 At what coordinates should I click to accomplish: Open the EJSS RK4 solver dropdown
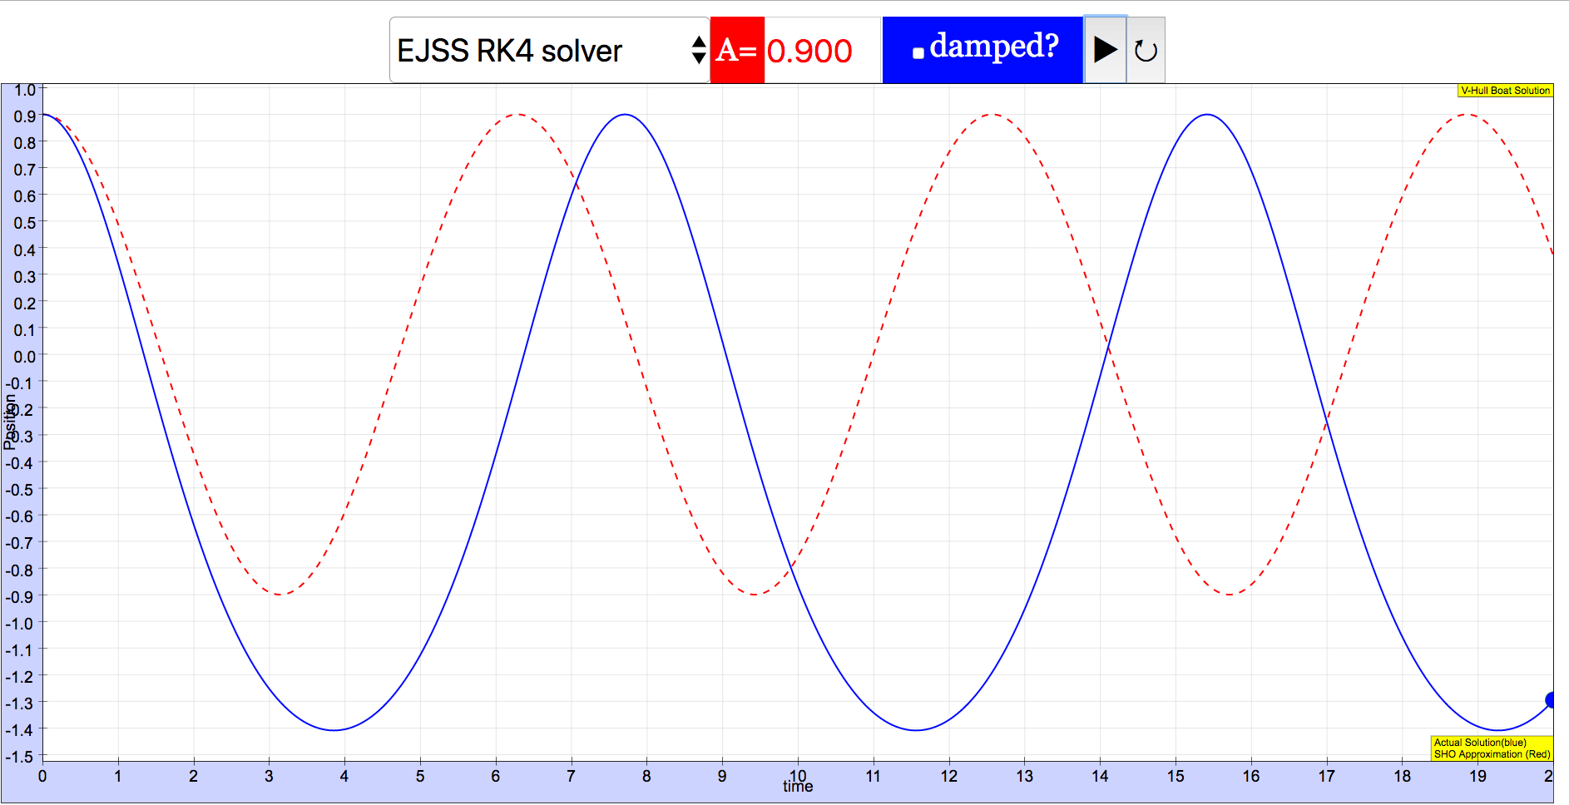click(x=549, y=50)
